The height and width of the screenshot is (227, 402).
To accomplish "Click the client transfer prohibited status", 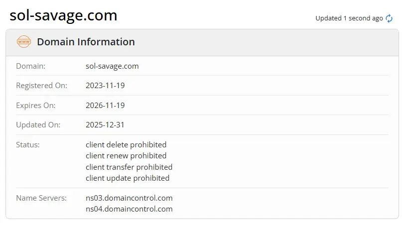I will click(x=129, y=167).
